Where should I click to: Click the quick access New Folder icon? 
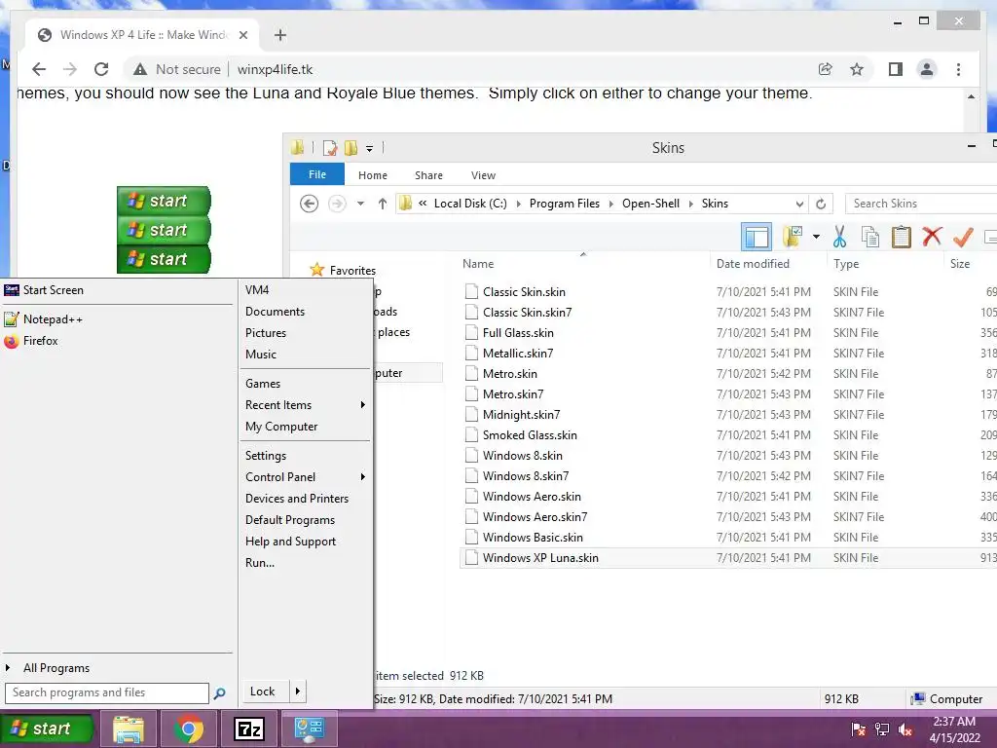(351, 148)
